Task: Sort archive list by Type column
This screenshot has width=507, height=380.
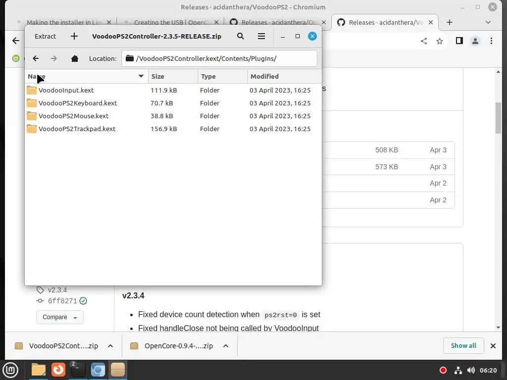Action: point(222,76)
